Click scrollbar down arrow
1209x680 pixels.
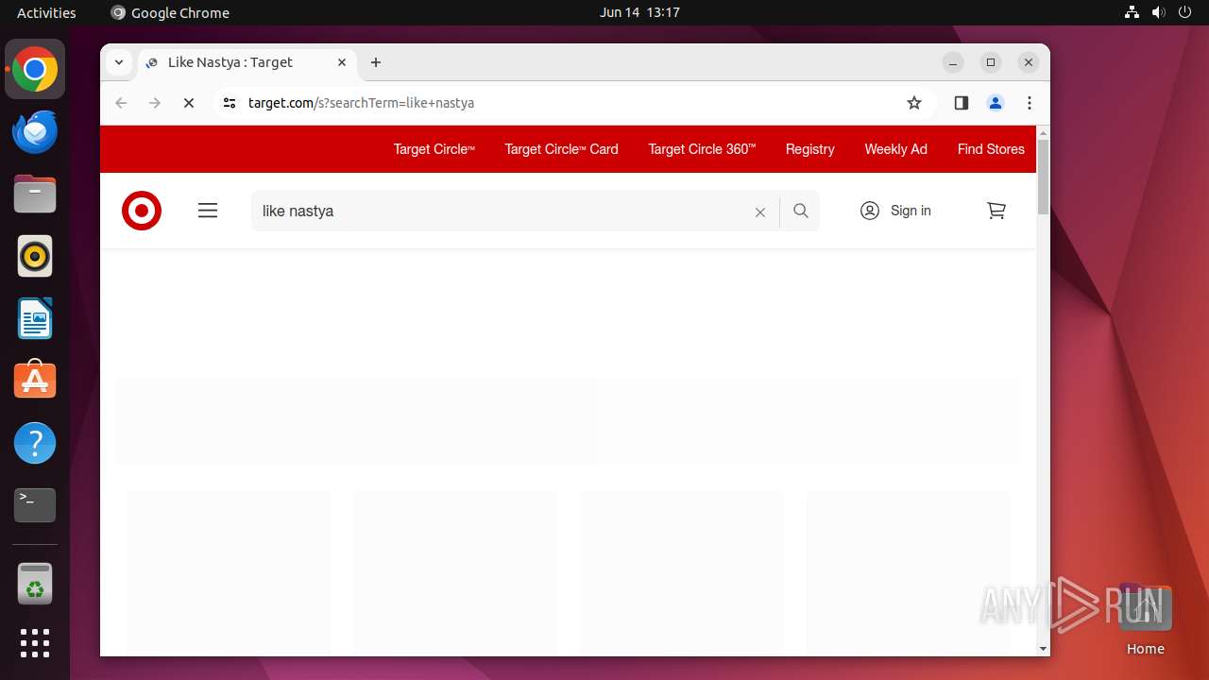tap(1043, 649)
